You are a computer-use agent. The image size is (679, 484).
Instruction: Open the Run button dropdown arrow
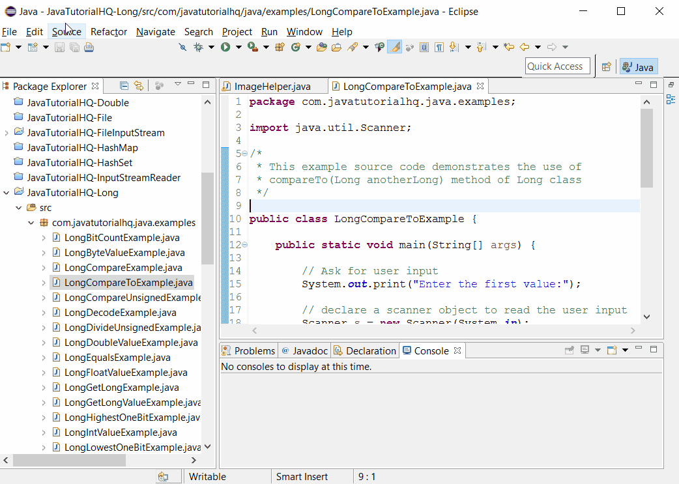(x=237, y=47)
